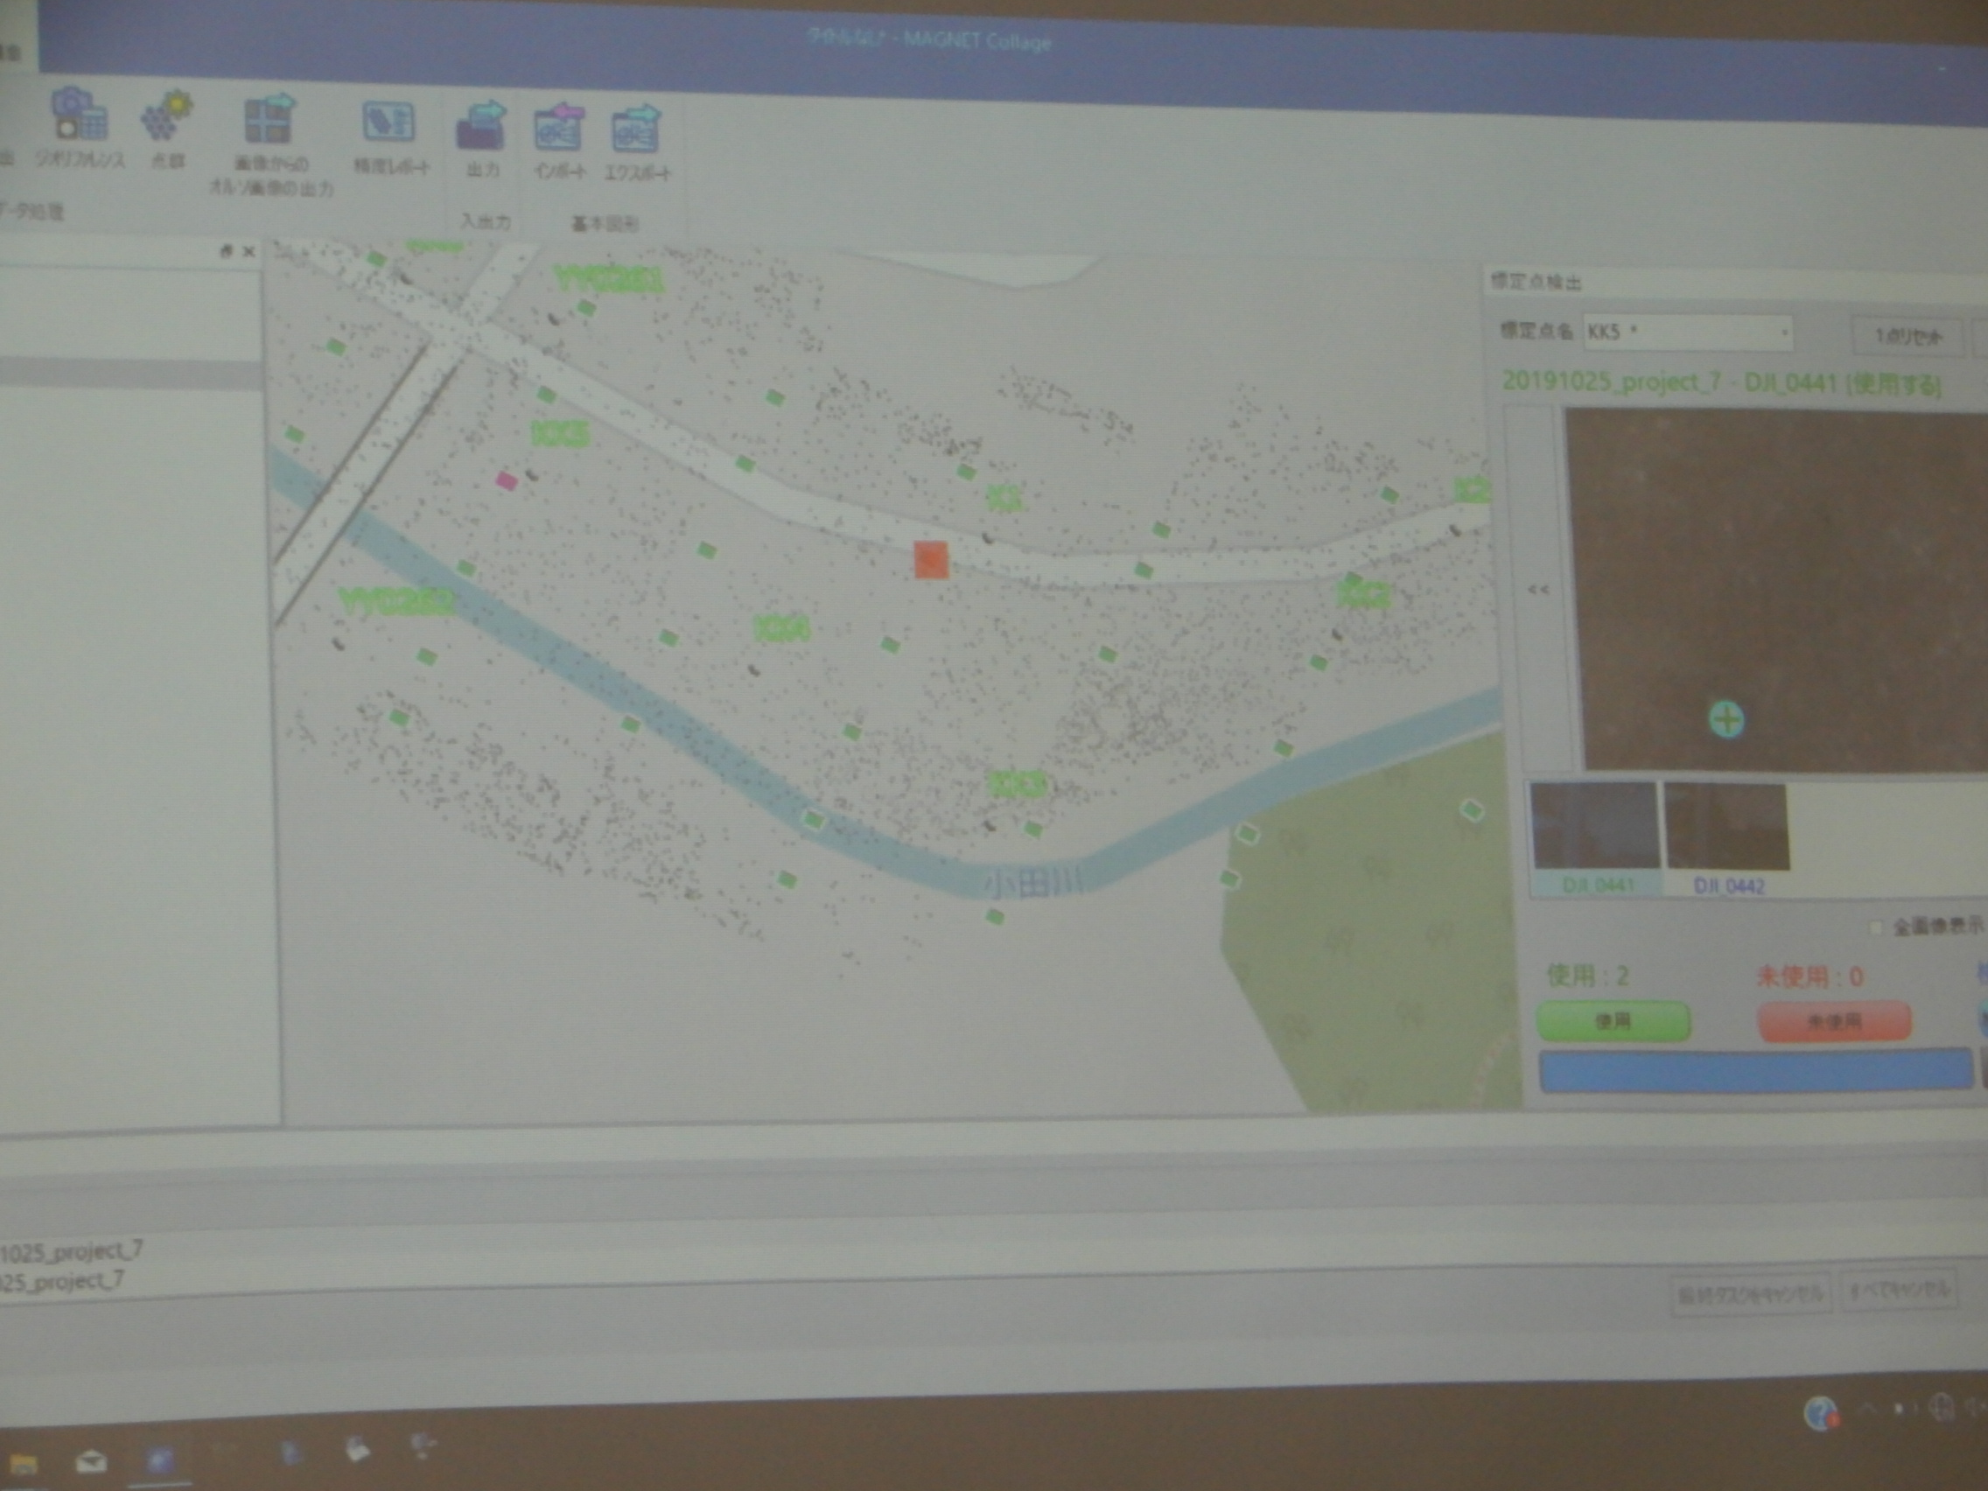The image size is (1988, 1491).
Task: Click the orange selected marker on map
Action: tap(931, 559)
